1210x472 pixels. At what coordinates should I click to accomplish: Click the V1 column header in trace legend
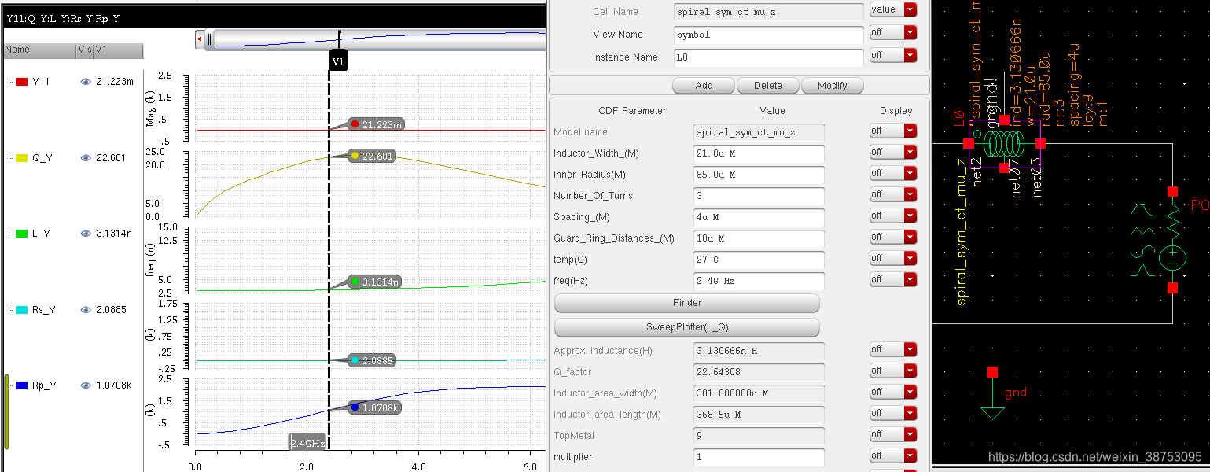tap(119, 50)
